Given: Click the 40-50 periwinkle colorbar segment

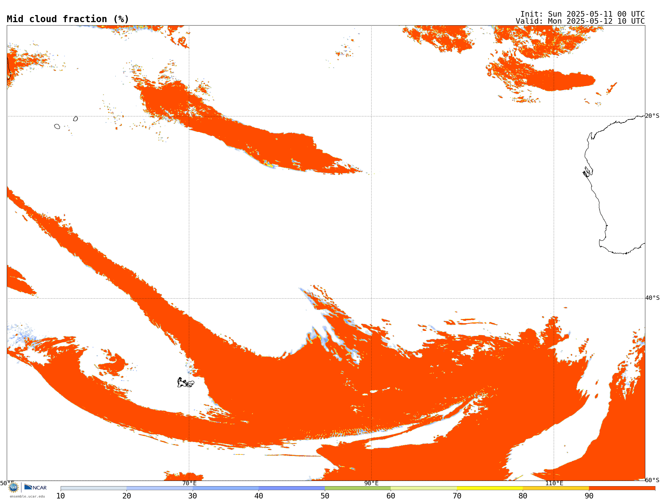Looking at the screenshot, I should click(x=292, y=488).
